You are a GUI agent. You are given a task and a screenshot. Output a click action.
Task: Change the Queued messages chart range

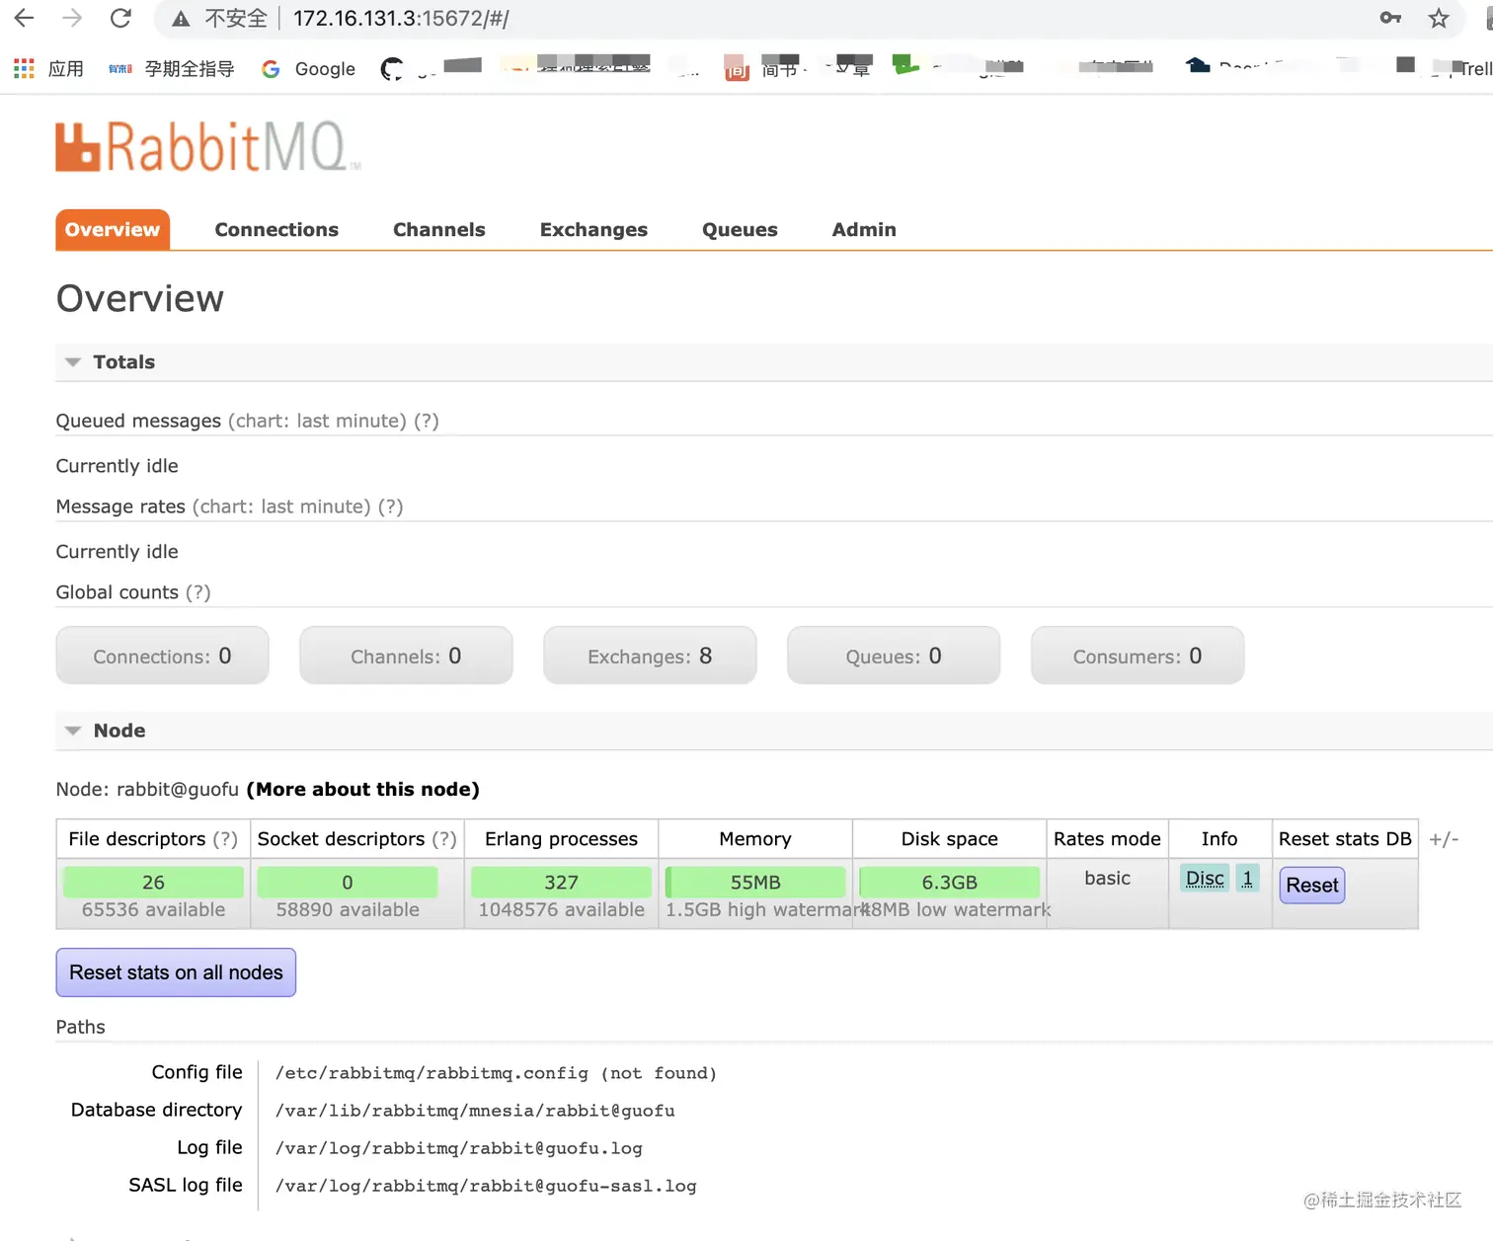click(x=317, y=421)
